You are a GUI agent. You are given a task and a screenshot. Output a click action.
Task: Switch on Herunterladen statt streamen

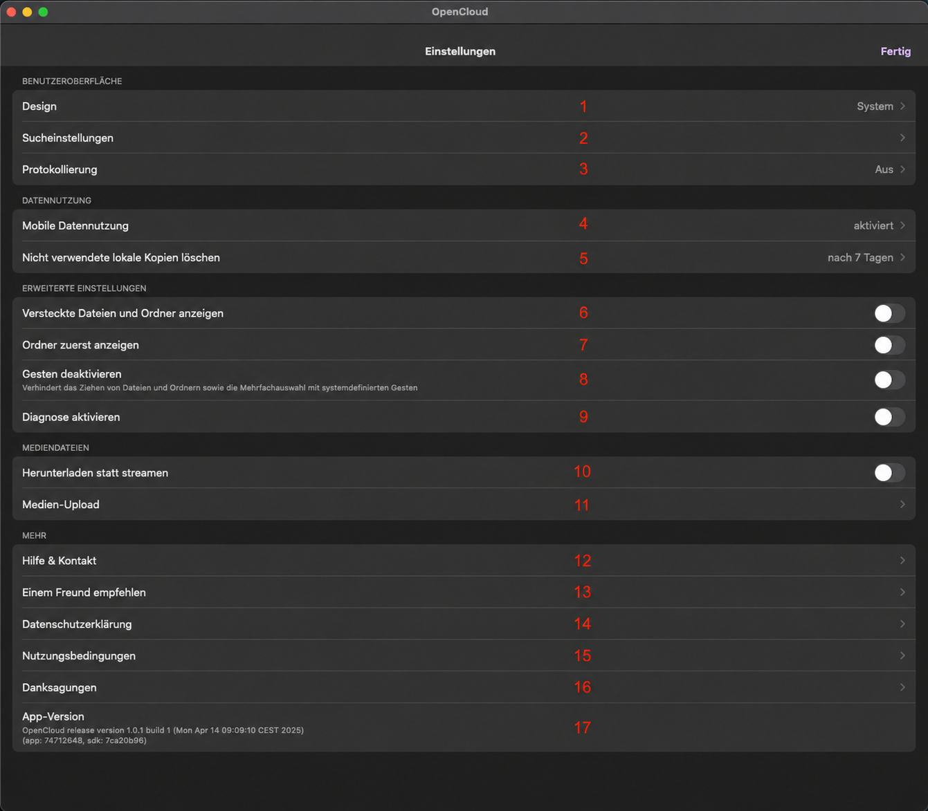tap(889, 473)
